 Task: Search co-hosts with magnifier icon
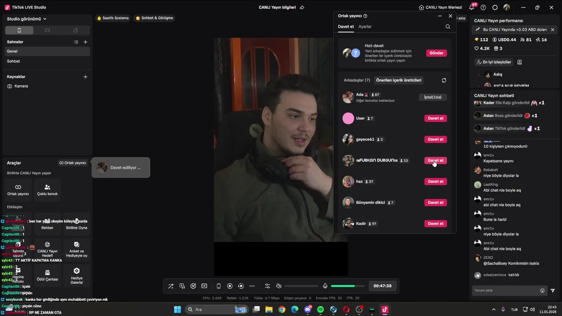[448, 27]
